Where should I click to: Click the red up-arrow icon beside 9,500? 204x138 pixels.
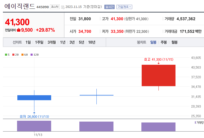point(19,30)
